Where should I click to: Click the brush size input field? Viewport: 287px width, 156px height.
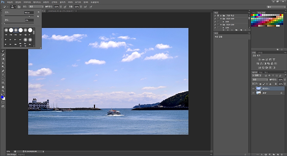pyautogui.click(x=29, y=12)
